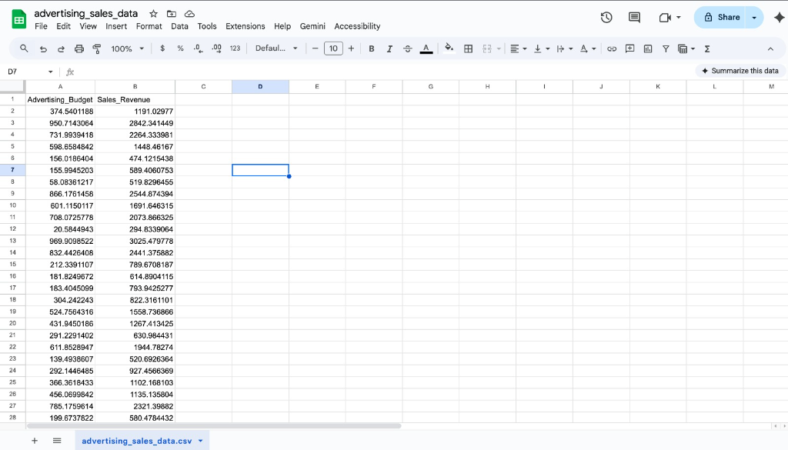Click Summarize this data button

739,71
